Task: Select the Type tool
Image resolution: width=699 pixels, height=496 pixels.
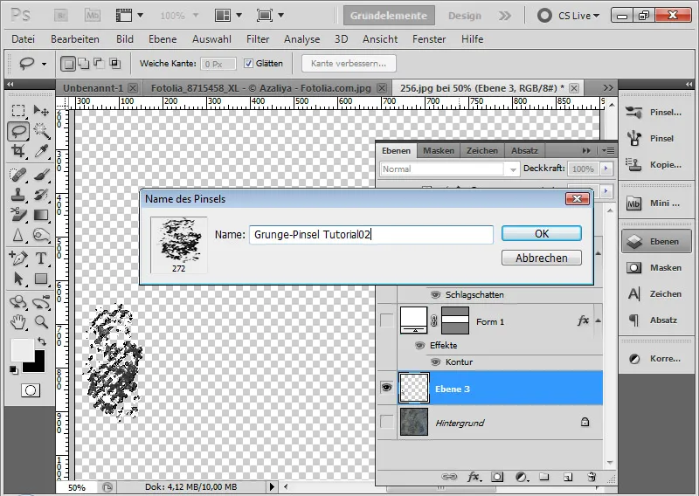Action: 41,258
